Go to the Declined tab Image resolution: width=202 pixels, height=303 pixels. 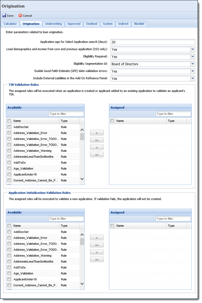92,24
